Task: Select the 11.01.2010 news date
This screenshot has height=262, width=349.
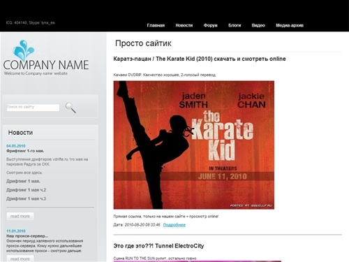Action: [16, 231]
